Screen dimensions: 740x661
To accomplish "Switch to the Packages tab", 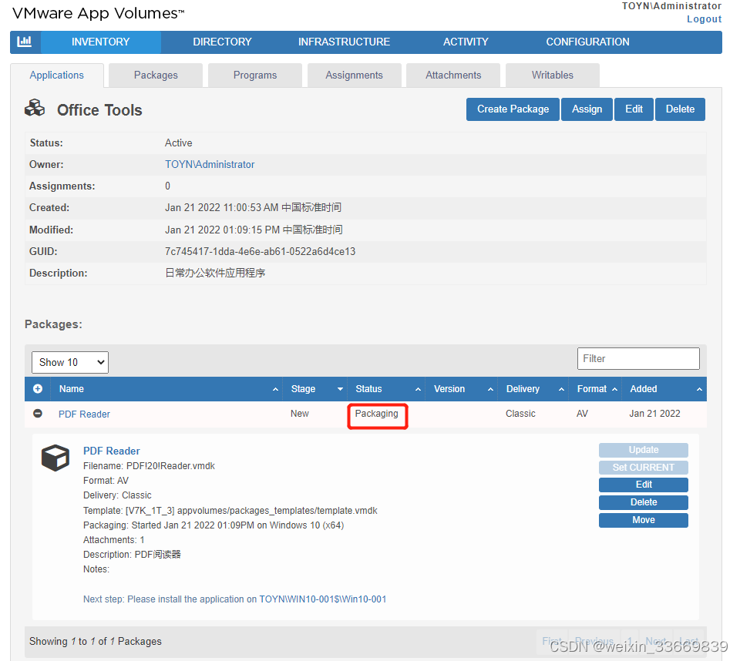I will (x=156, y=75).
